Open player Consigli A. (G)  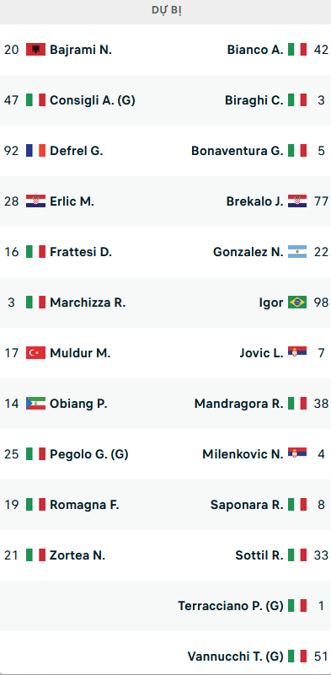pyautogui.click(x=93, y=100)
